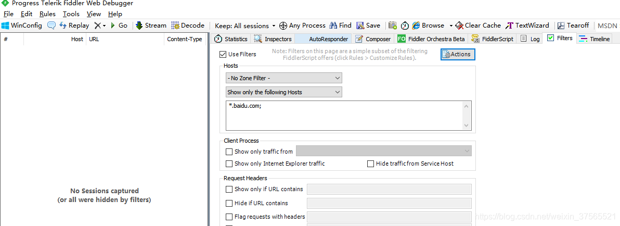Open MSDN search in toolbar
This screenshot has height=226, width=620.
pyautogui.click(x=607, y=26)
